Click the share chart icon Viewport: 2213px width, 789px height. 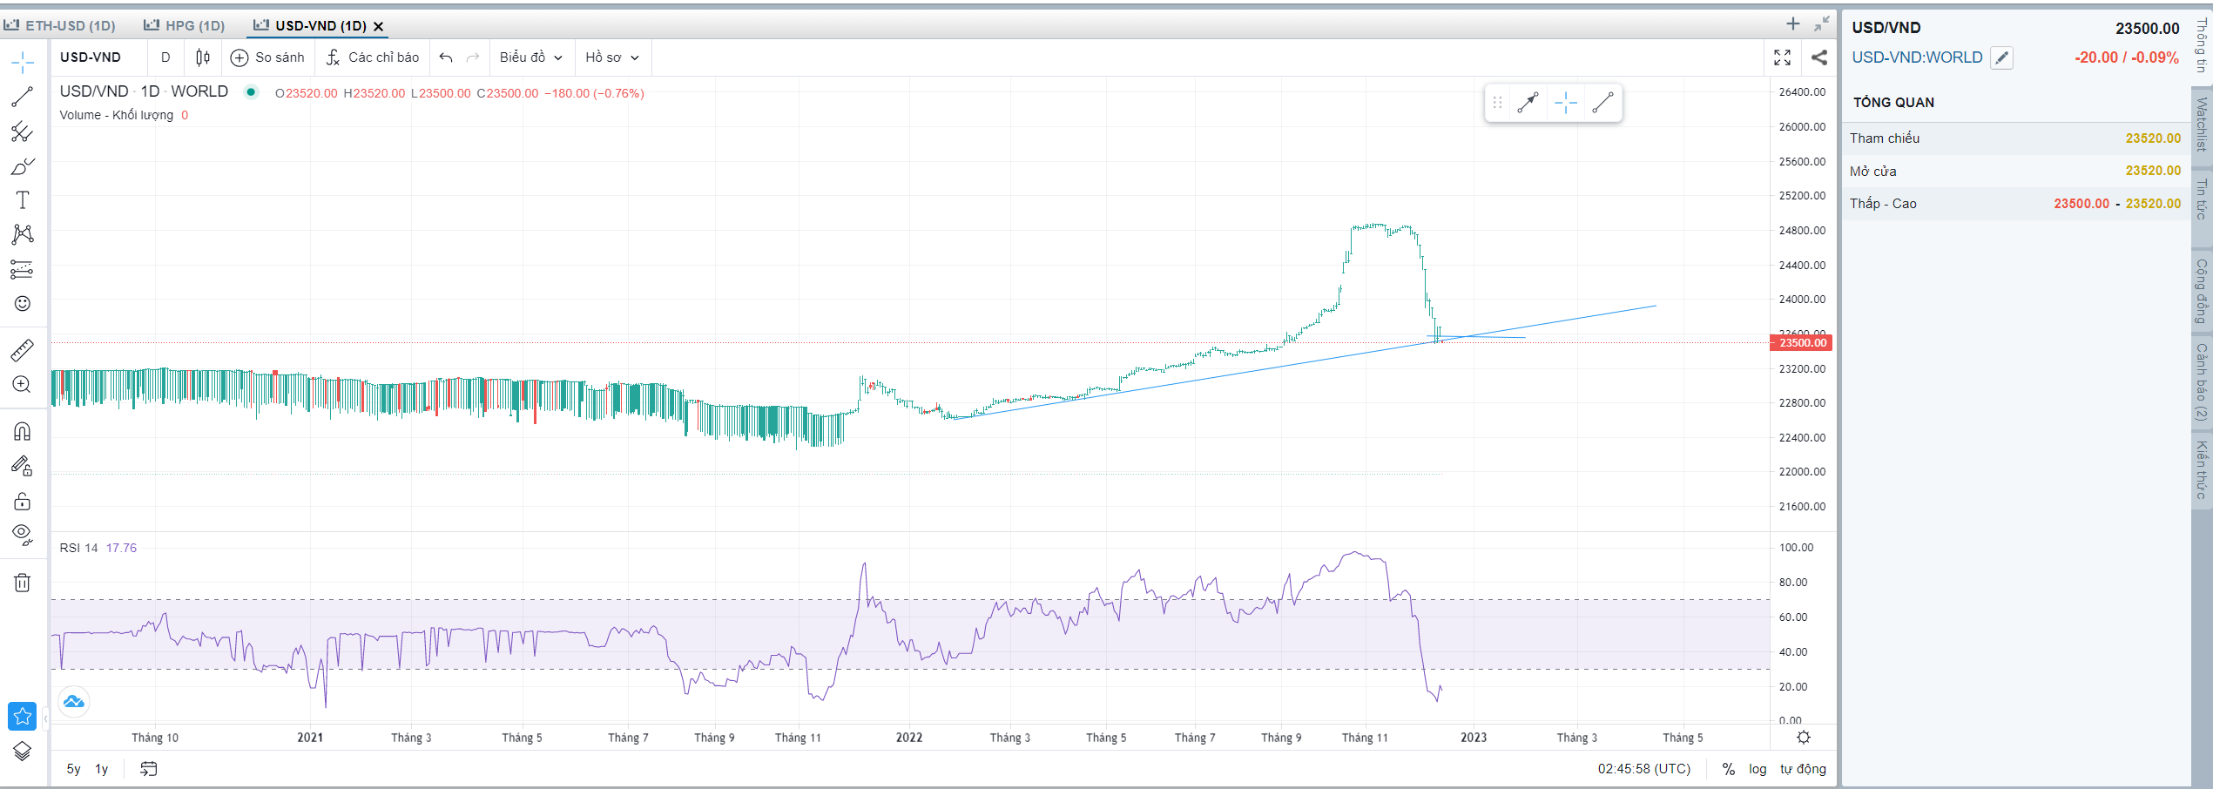point(1819,57)
